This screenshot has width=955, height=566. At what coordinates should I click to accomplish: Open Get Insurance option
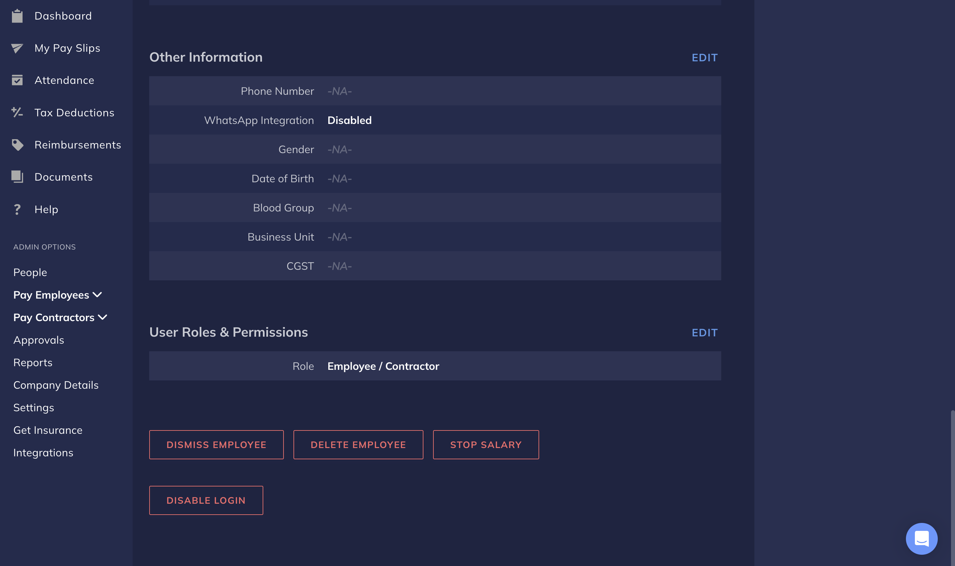48,430
